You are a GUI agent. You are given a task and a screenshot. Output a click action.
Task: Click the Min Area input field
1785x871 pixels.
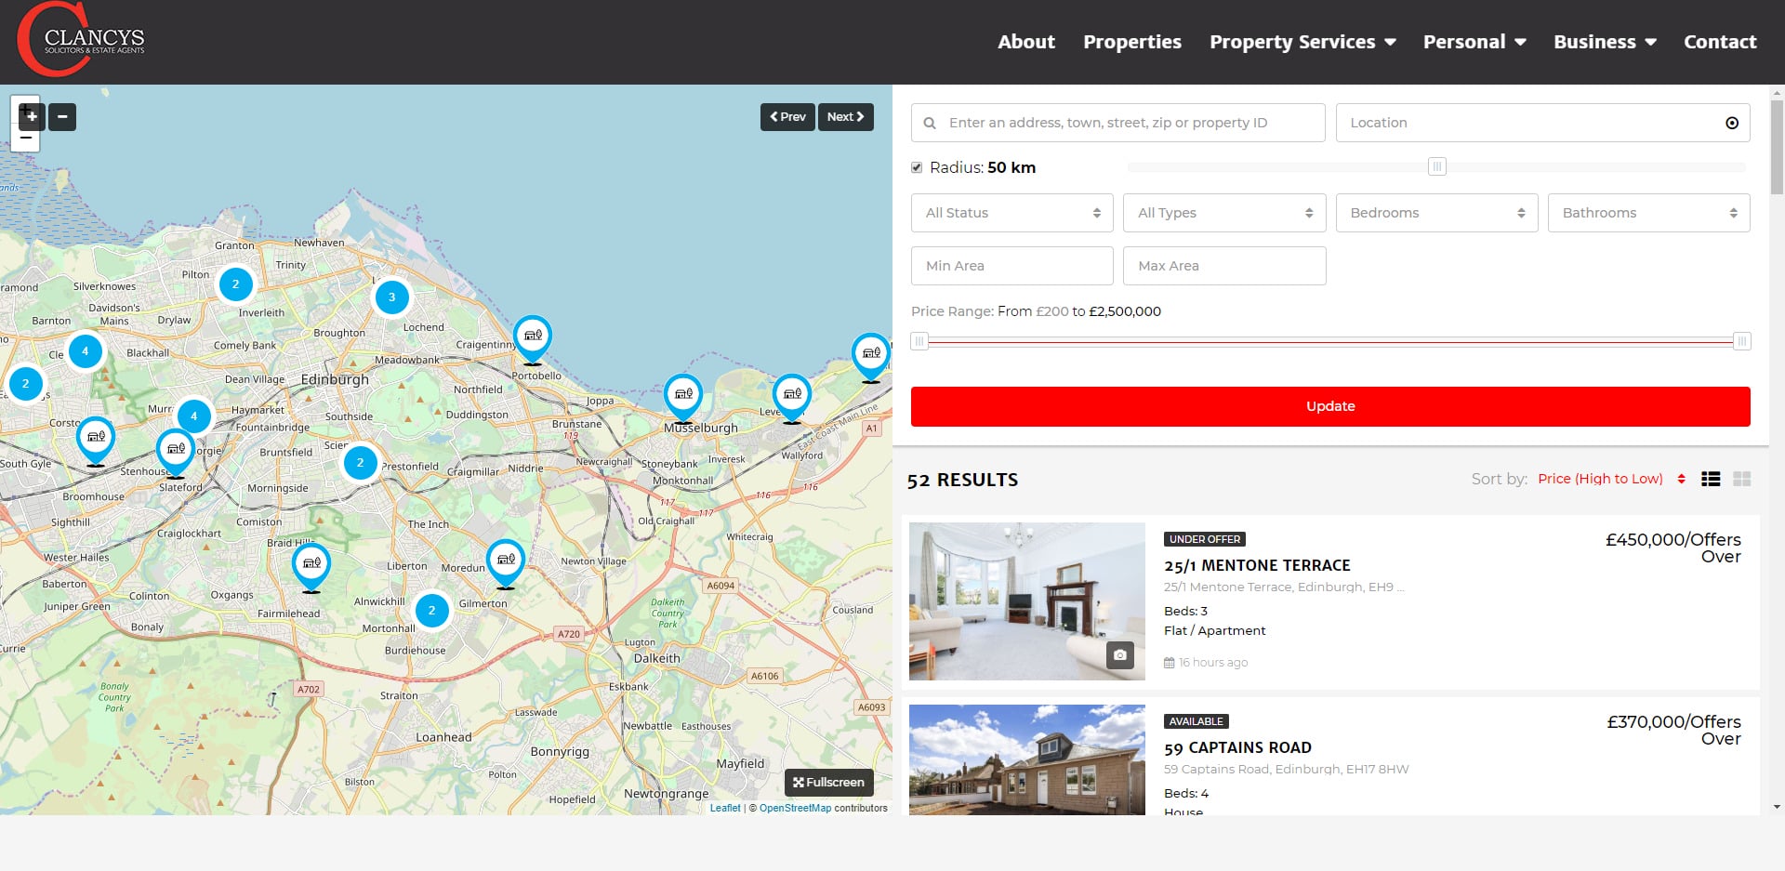click(x=1012, y=266)
